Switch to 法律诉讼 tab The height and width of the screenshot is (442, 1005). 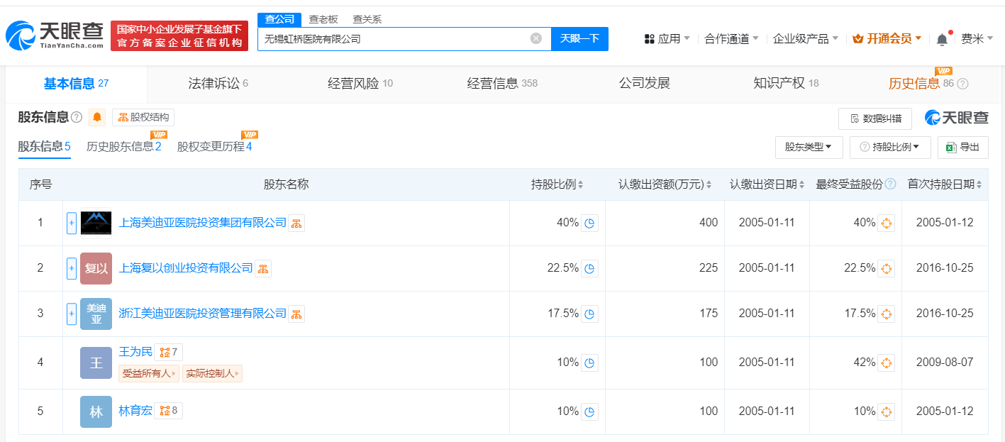(x=218, y=83)
